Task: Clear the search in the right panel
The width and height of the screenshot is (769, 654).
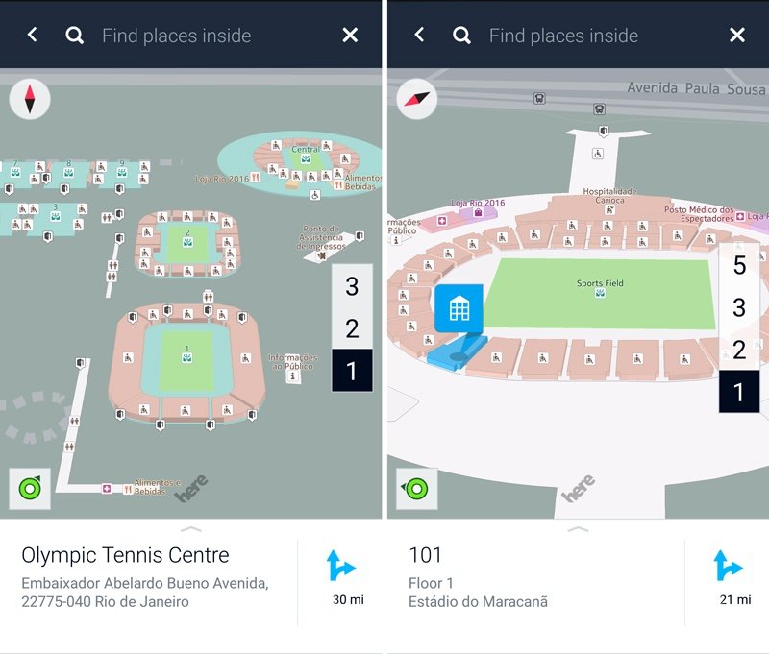Action: point(737,35)
